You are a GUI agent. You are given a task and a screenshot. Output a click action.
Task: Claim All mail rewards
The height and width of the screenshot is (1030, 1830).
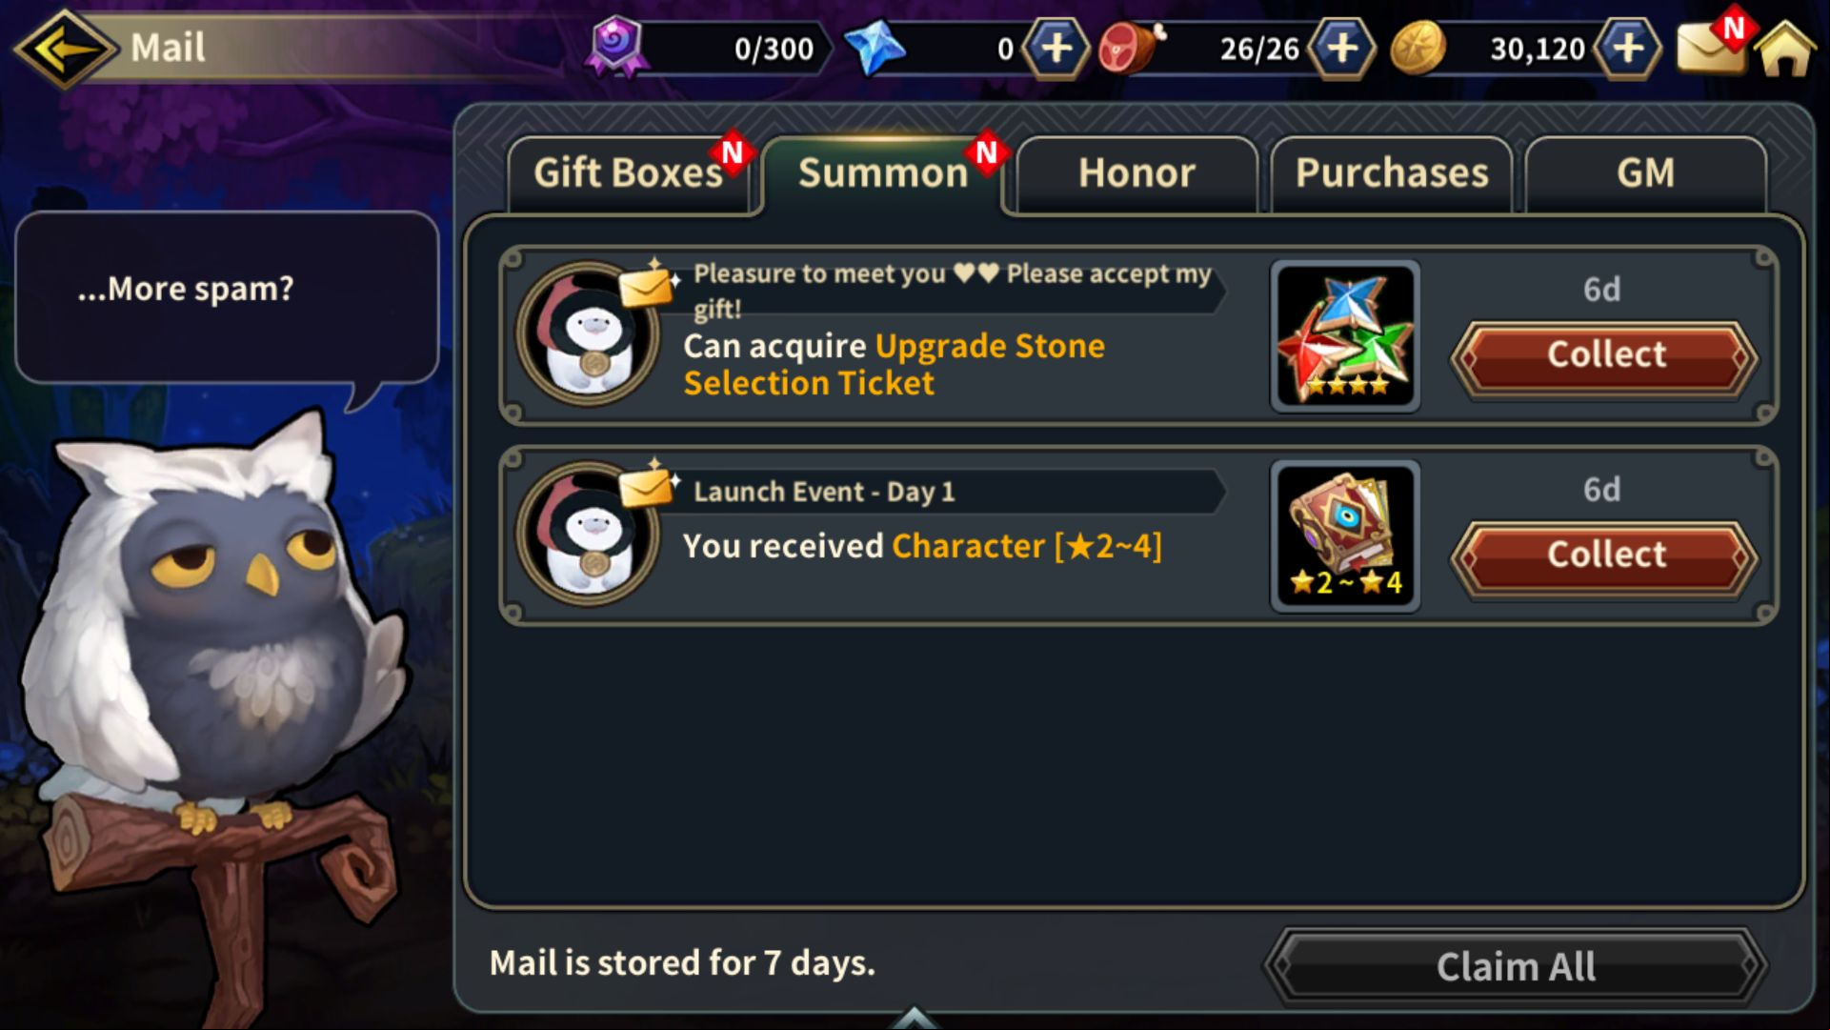tap(1515, 966)
